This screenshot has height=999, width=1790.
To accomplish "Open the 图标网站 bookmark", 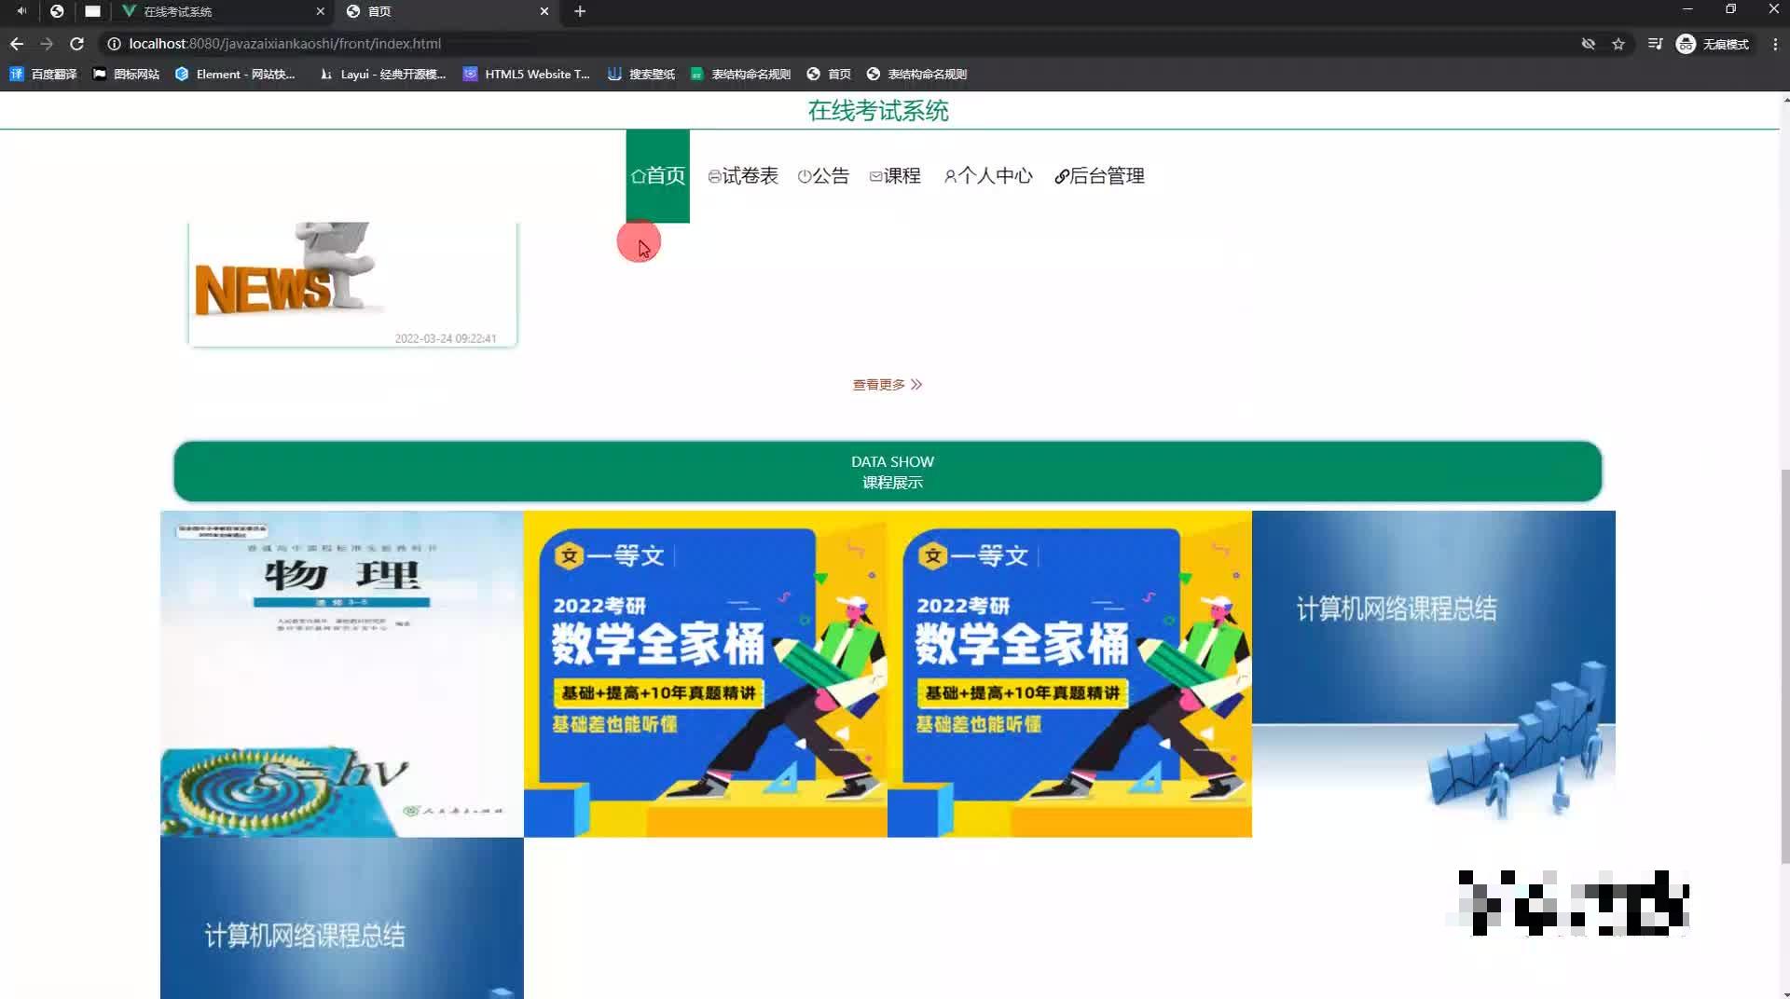I will 126,74.
